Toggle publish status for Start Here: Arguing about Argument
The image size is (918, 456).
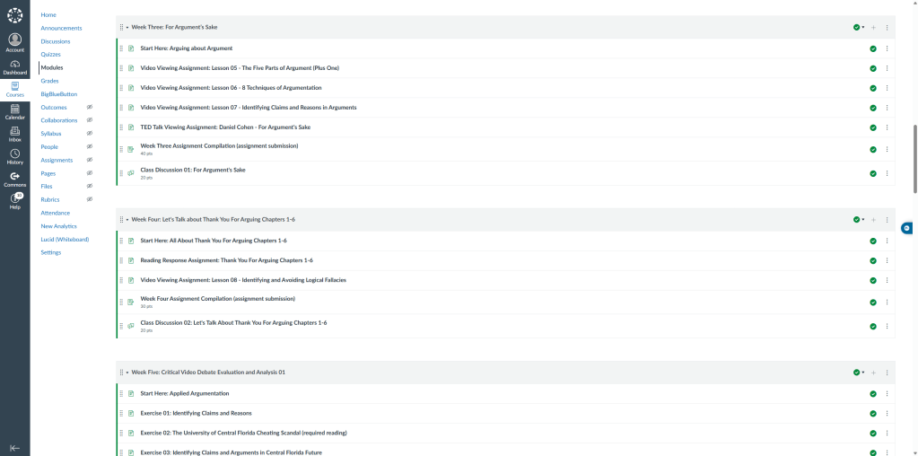point(872,48)
